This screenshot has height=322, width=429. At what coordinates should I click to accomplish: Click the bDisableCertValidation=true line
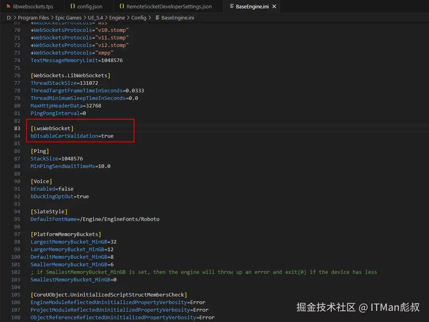(72, 136)
